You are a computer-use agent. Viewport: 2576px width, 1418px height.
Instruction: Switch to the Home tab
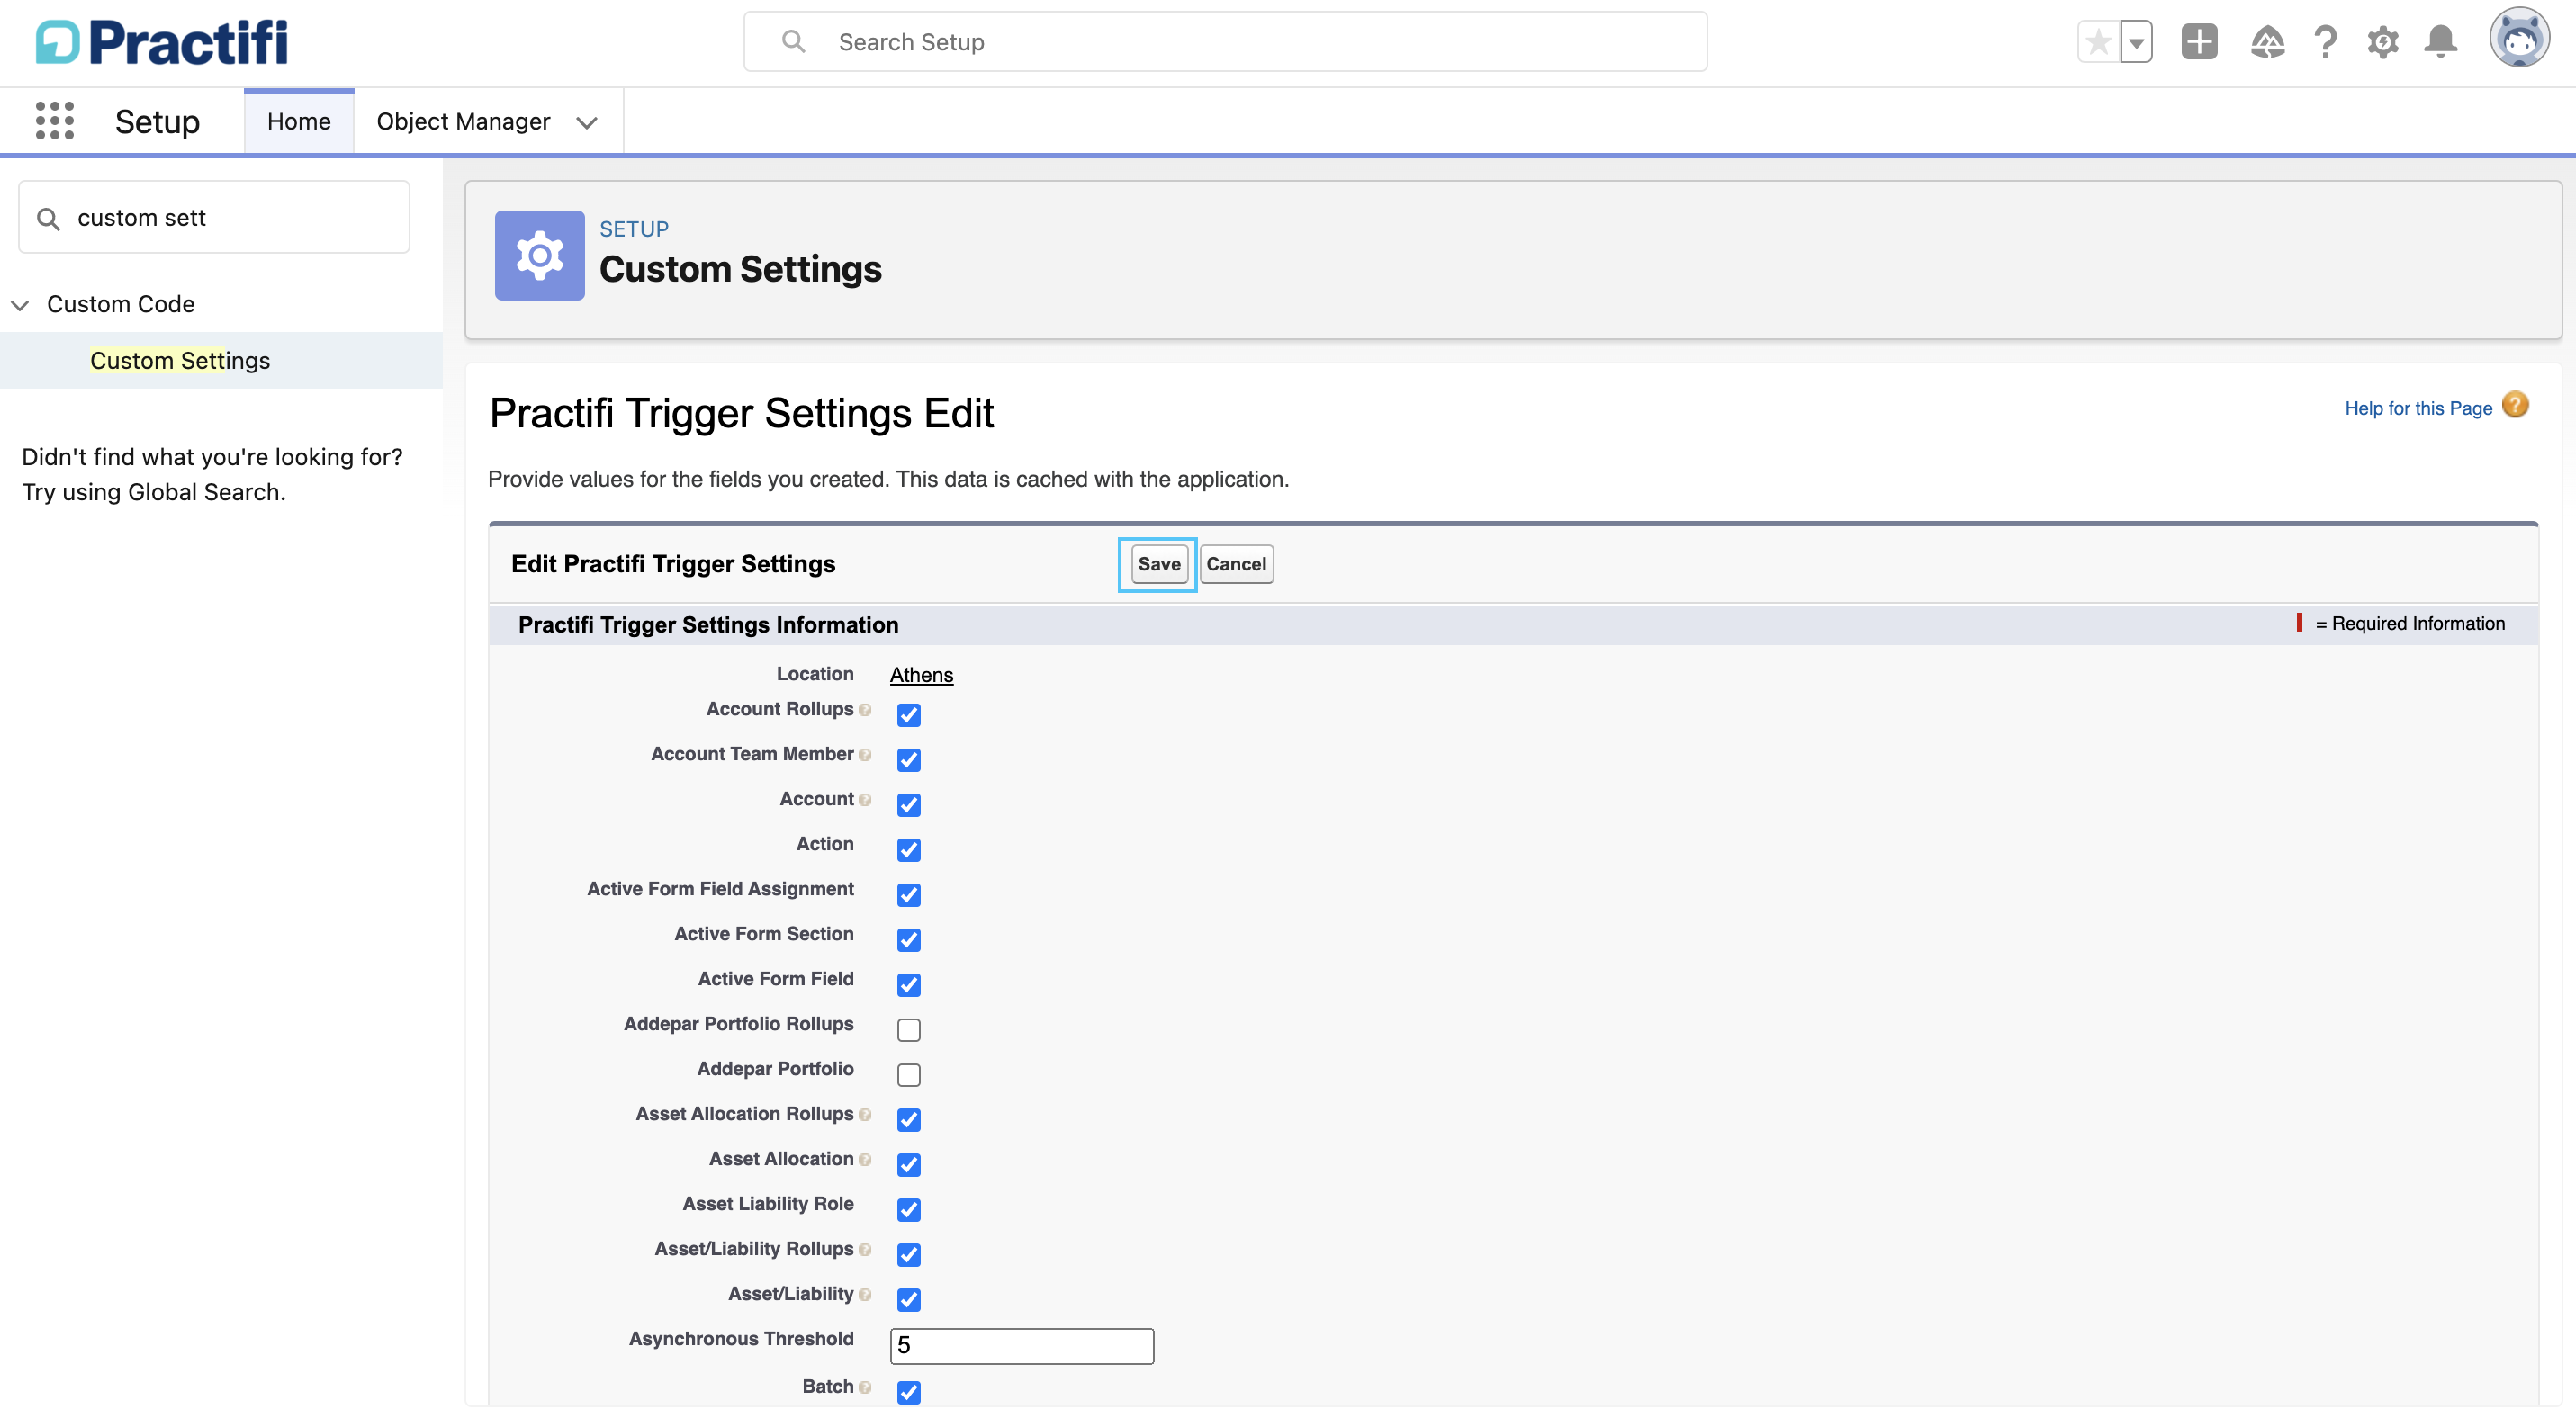pos(298,121)
